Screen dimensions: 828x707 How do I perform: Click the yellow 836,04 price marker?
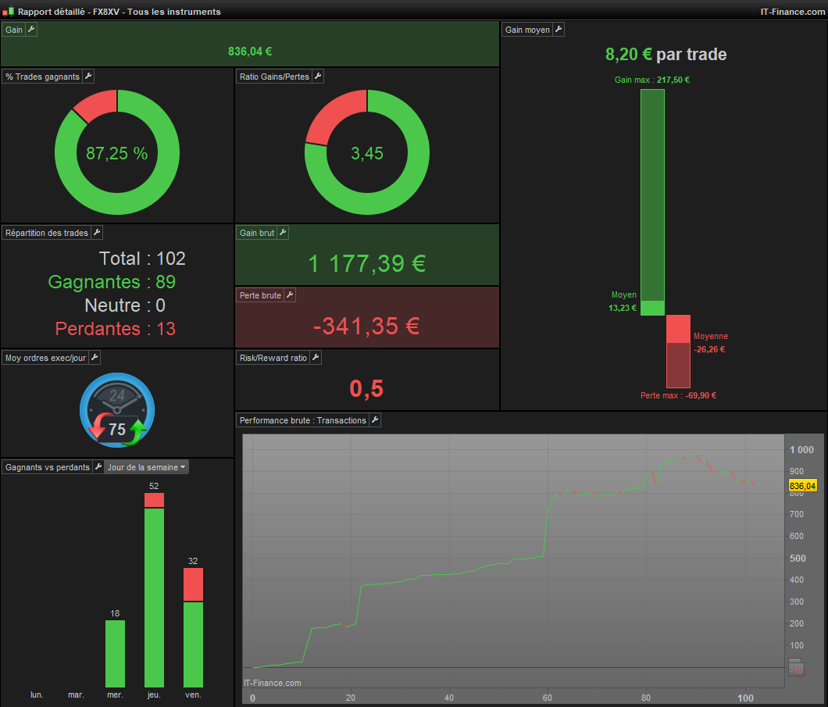coord(802,486)
